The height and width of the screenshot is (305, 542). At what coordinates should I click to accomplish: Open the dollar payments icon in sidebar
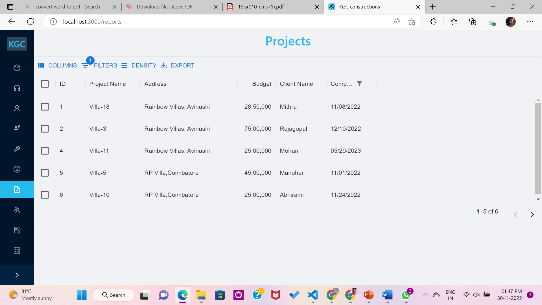pyautogui.click(x=17, y=169)
